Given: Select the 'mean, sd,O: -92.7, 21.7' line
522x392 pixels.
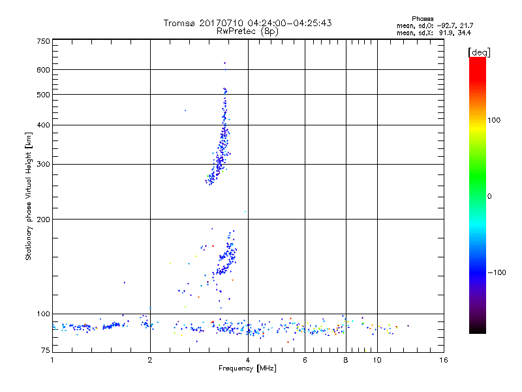Looking at the screenshot, I should point(435,25).
